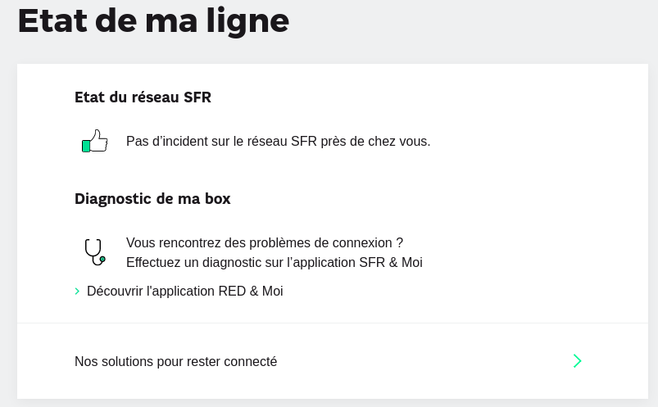Click the Etat du réseau SFR heading
This screenshot has height=407, width=658.
click(x=143, y=97)
